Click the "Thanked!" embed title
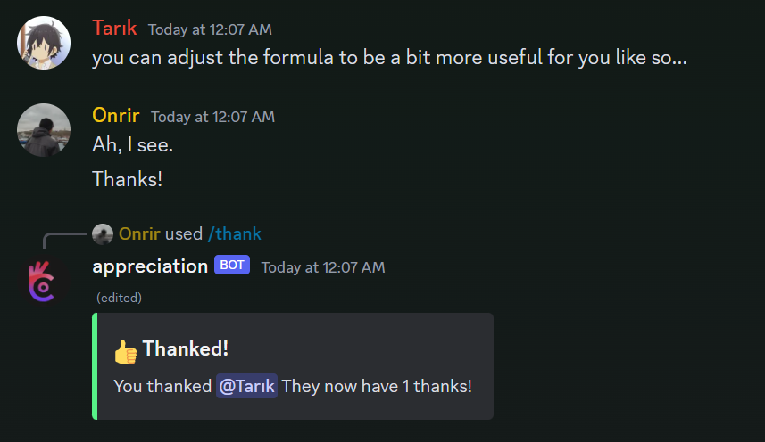 [186, 349]
